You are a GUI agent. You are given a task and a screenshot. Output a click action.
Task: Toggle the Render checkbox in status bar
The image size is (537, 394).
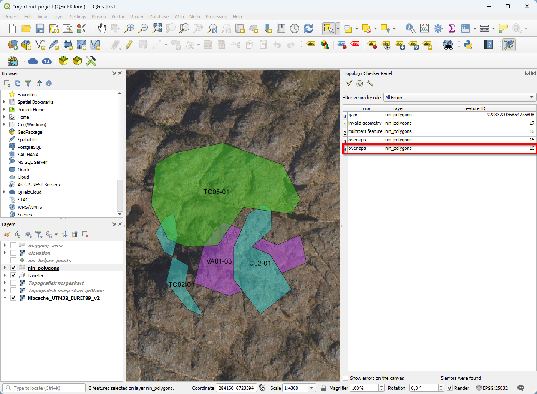coord(450,388)
